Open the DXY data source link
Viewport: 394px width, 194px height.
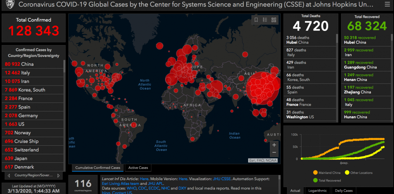pos(182,188)
